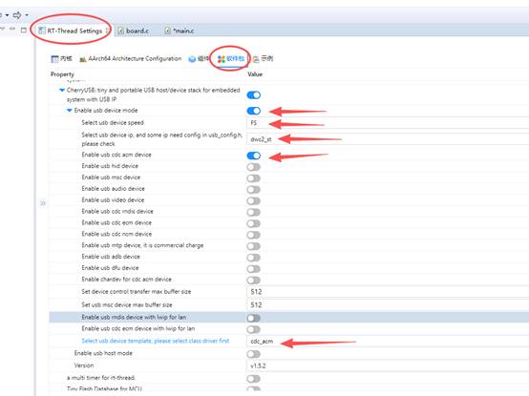Enable usb mtp device switch
This screenshot has width=529, height=396.
click(254, 246)
